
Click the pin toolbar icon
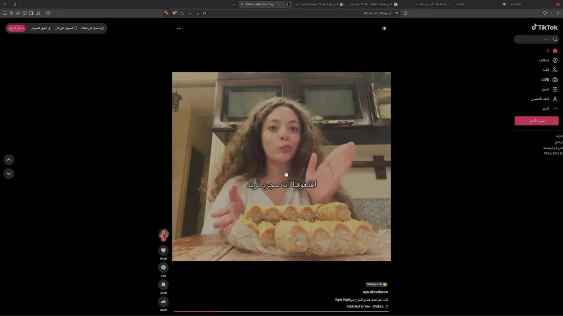pyautogui.click(x=18, y=13)
